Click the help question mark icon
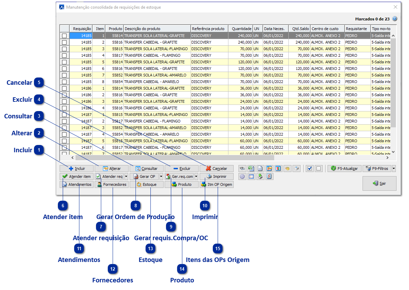The width and height of the screenshot is (409, 290). click(x=394, y=19)
